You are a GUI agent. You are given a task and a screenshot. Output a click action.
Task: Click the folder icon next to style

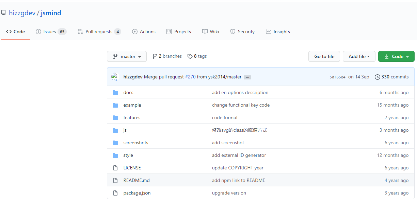pyautogui.click(x=115, y=155)
